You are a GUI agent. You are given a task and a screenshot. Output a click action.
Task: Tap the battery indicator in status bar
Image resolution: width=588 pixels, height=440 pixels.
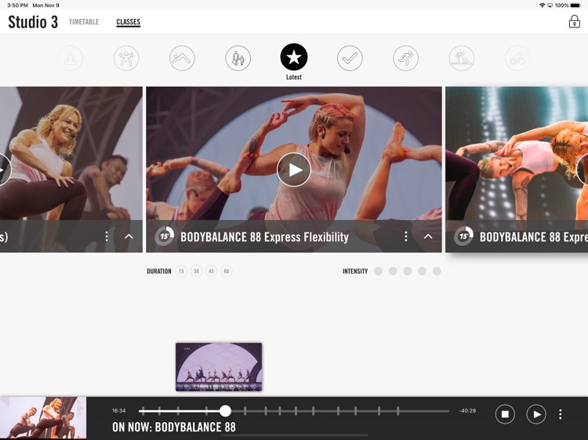point(575,5)
